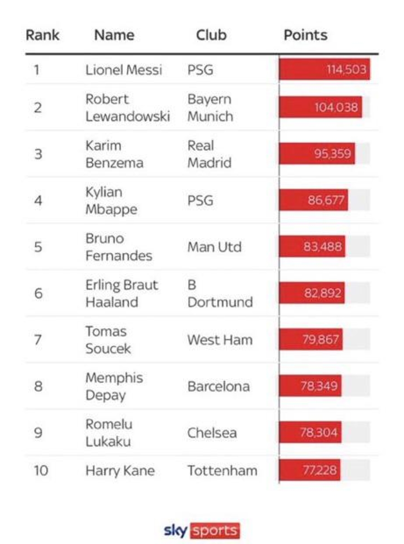Select rank number 7 for Tomas Soucek
The height and width of the screenshot is (544, 404).
pos(38,340)
